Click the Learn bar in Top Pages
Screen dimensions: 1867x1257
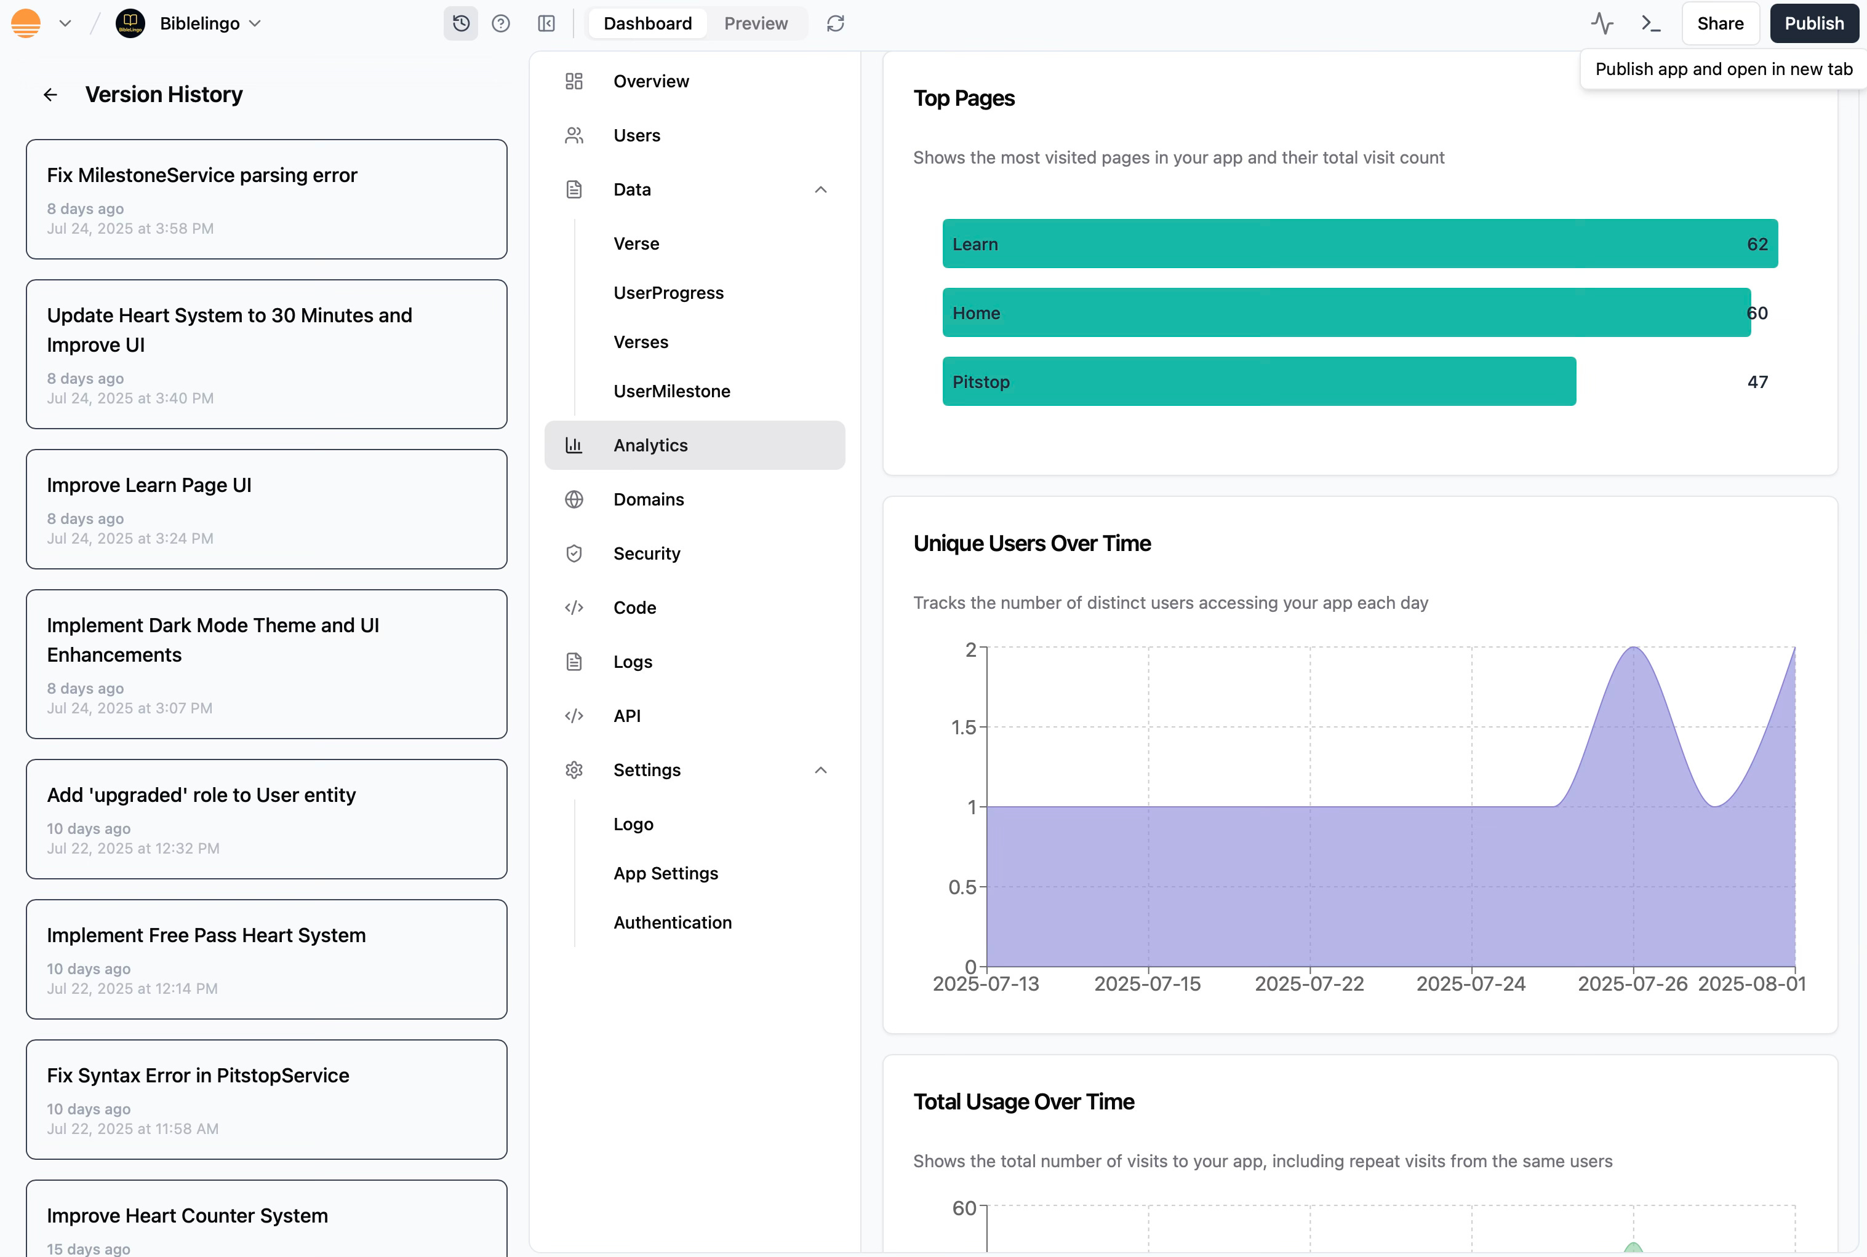(1359, 244)
